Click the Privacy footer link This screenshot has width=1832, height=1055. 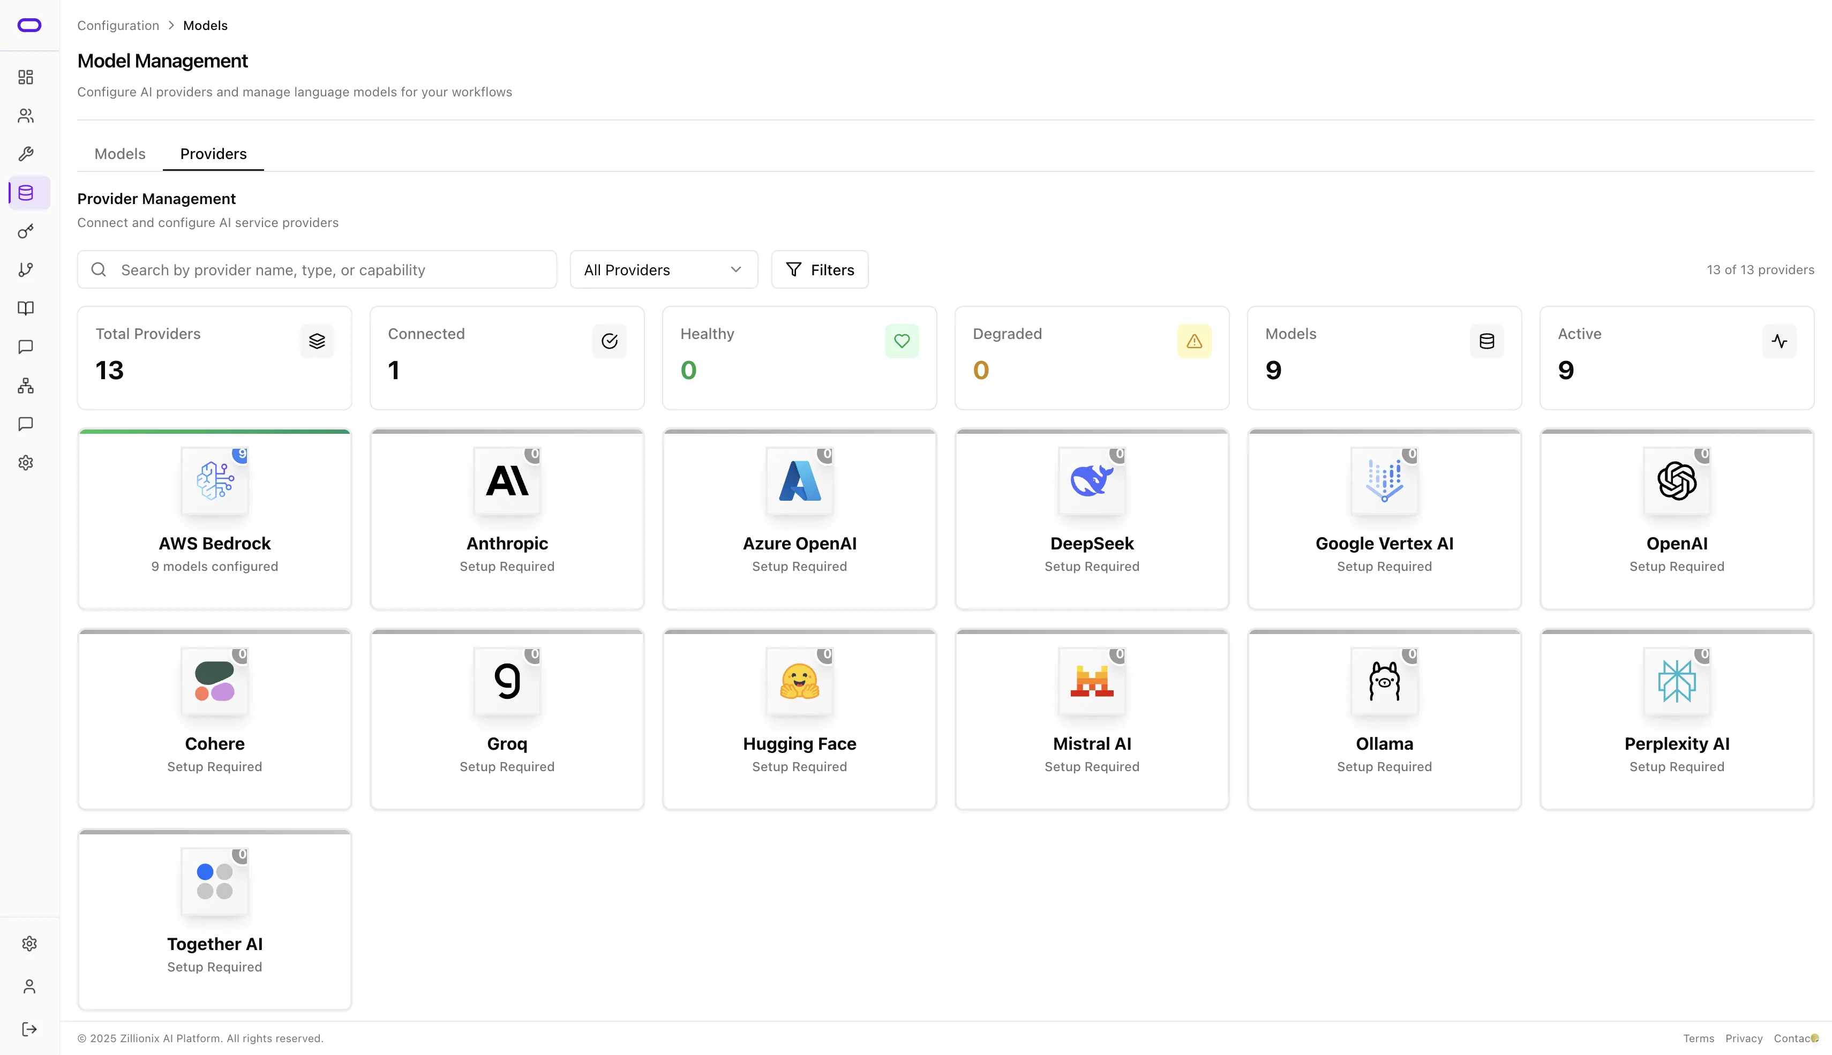1744,1038
